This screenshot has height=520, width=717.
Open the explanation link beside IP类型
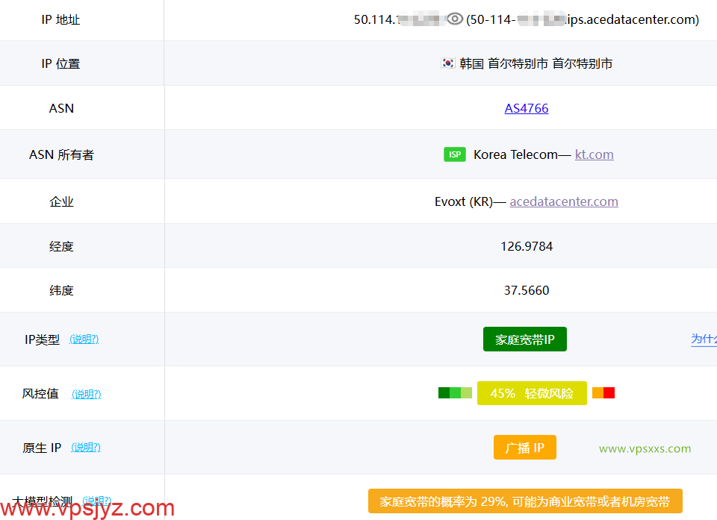point(84,339)
